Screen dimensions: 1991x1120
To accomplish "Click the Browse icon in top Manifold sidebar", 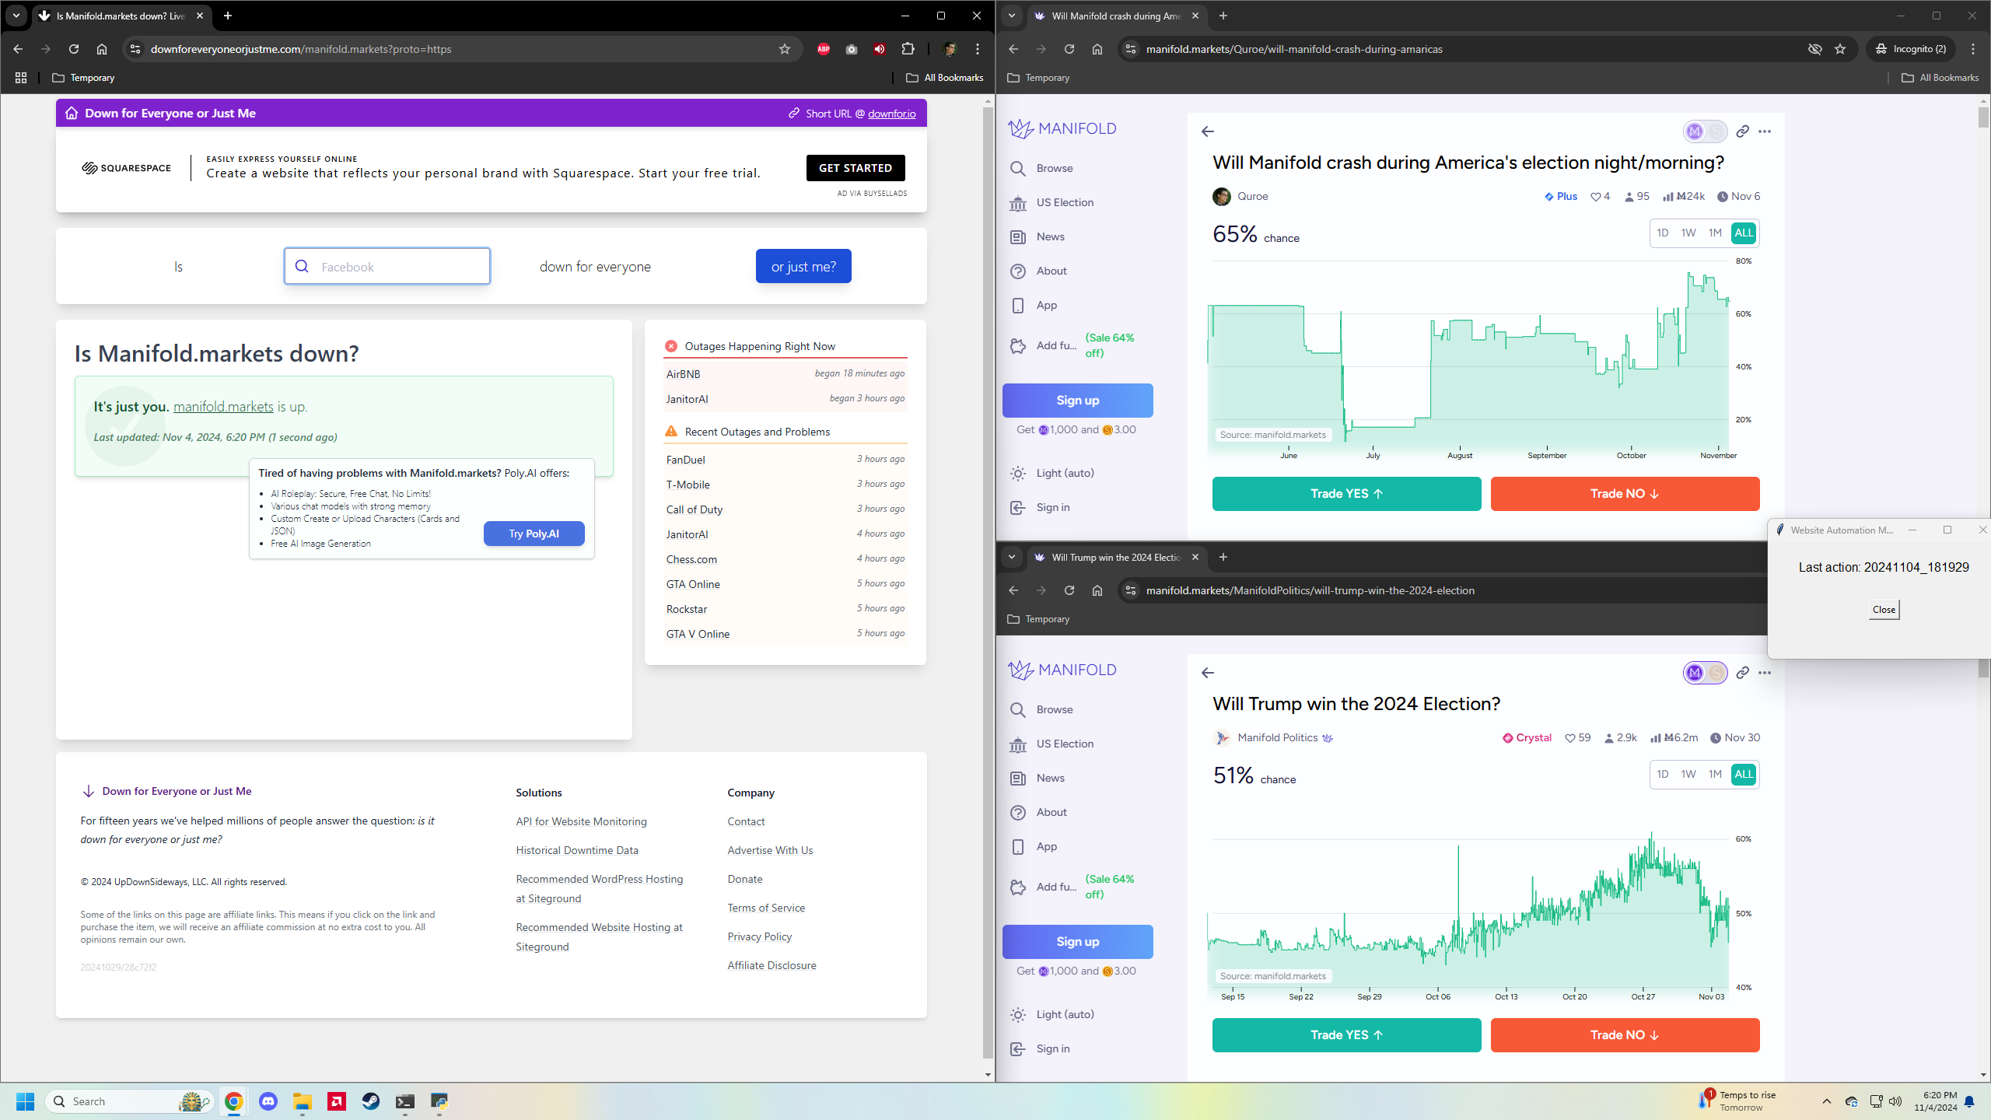I will pyautogui.click(x=1017, y=168).
